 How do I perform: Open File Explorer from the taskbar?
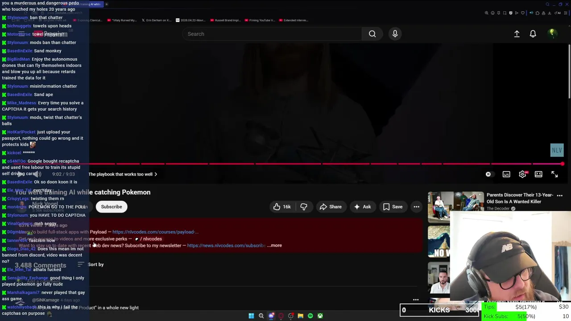point(300,316)
